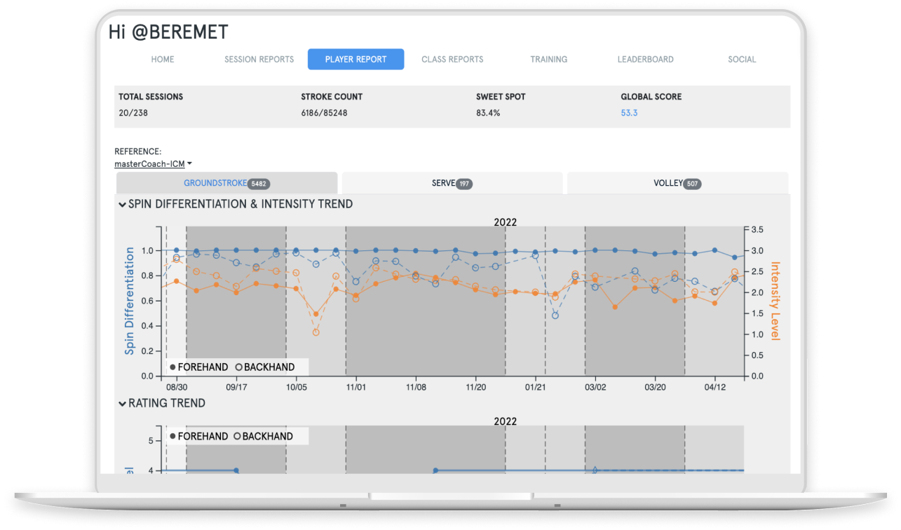Toggle FOREHAND legend in spin chart
The height and width of the screenshot is (530, 901).
(x=200, y=367)
